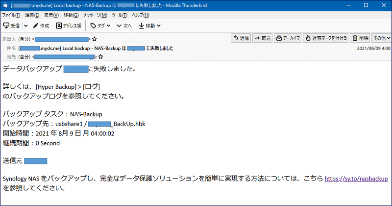392x206 pixels.
Task: Toggle star next to sender address
Action: (94, 39)
